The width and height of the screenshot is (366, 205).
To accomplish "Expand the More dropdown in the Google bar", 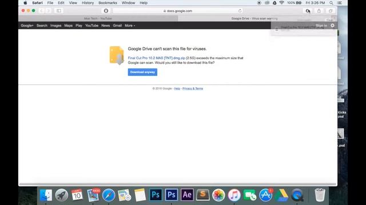I will pos(130,26).
